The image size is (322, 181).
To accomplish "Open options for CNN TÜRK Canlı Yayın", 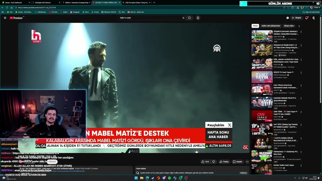I will coord(301,112).
